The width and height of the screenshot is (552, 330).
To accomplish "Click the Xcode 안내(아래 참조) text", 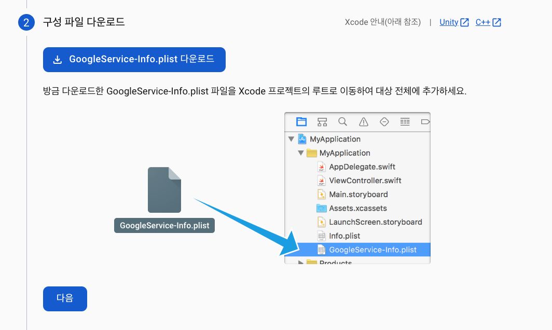I will tap(383, 22).
